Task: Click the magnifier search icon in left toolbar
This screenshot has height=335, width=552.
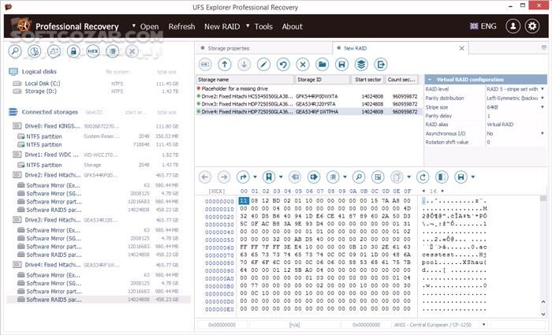Action: click(16, 51)
